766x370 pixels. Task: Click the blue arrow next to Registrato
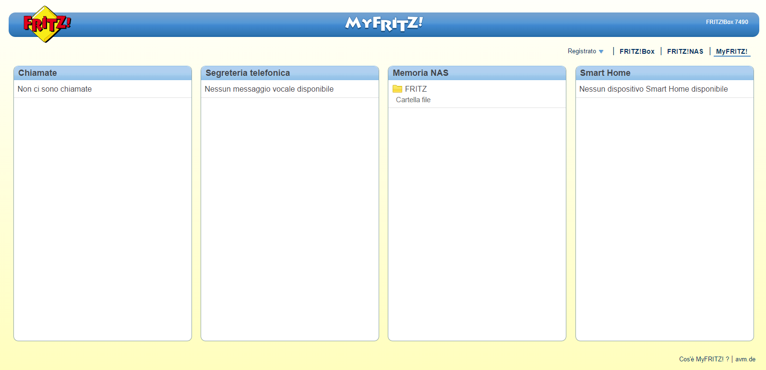click(601, 51)
